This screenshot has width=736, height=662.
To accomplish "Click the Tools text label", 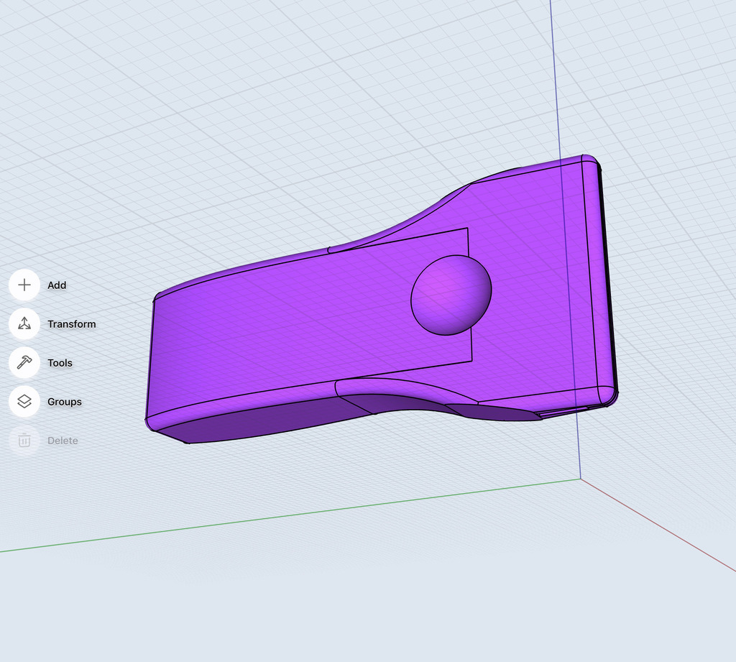I will click(x=59, y=363).
